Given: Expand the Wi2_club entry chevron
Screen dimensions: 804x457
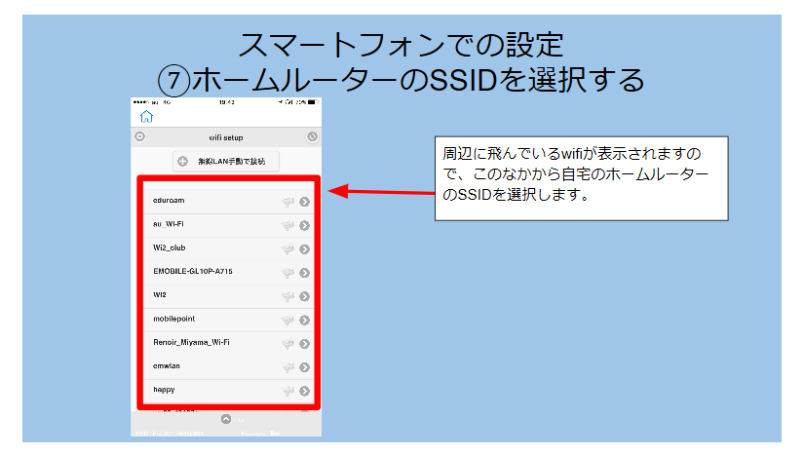Looking at the screenshot, I should click(305, 249).
